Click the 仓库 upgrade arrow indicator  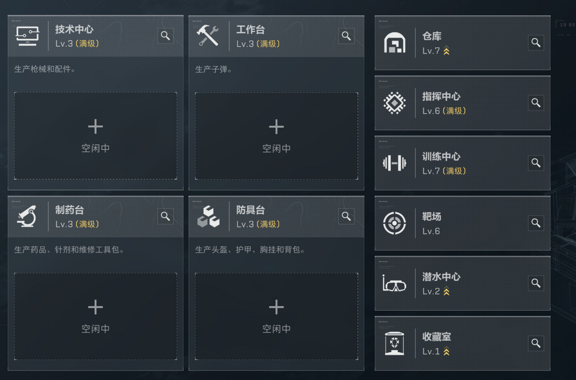click(x=447, y=51)
